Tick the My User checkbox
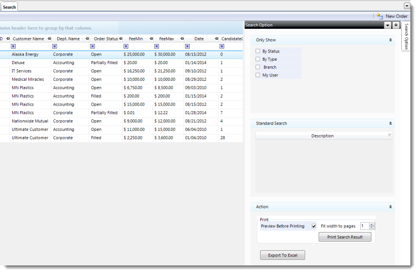 [x=258, y=75]
